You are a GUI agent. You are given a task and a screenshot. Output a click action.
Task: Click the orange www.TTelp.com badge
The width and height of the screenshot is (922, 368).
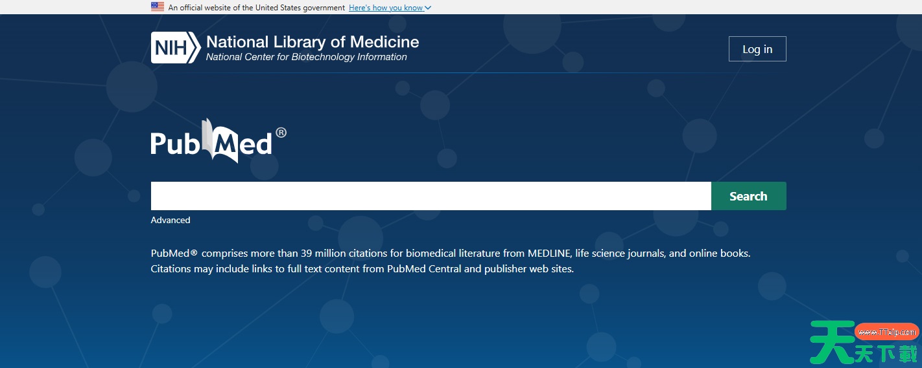click(x=886, y=332)
